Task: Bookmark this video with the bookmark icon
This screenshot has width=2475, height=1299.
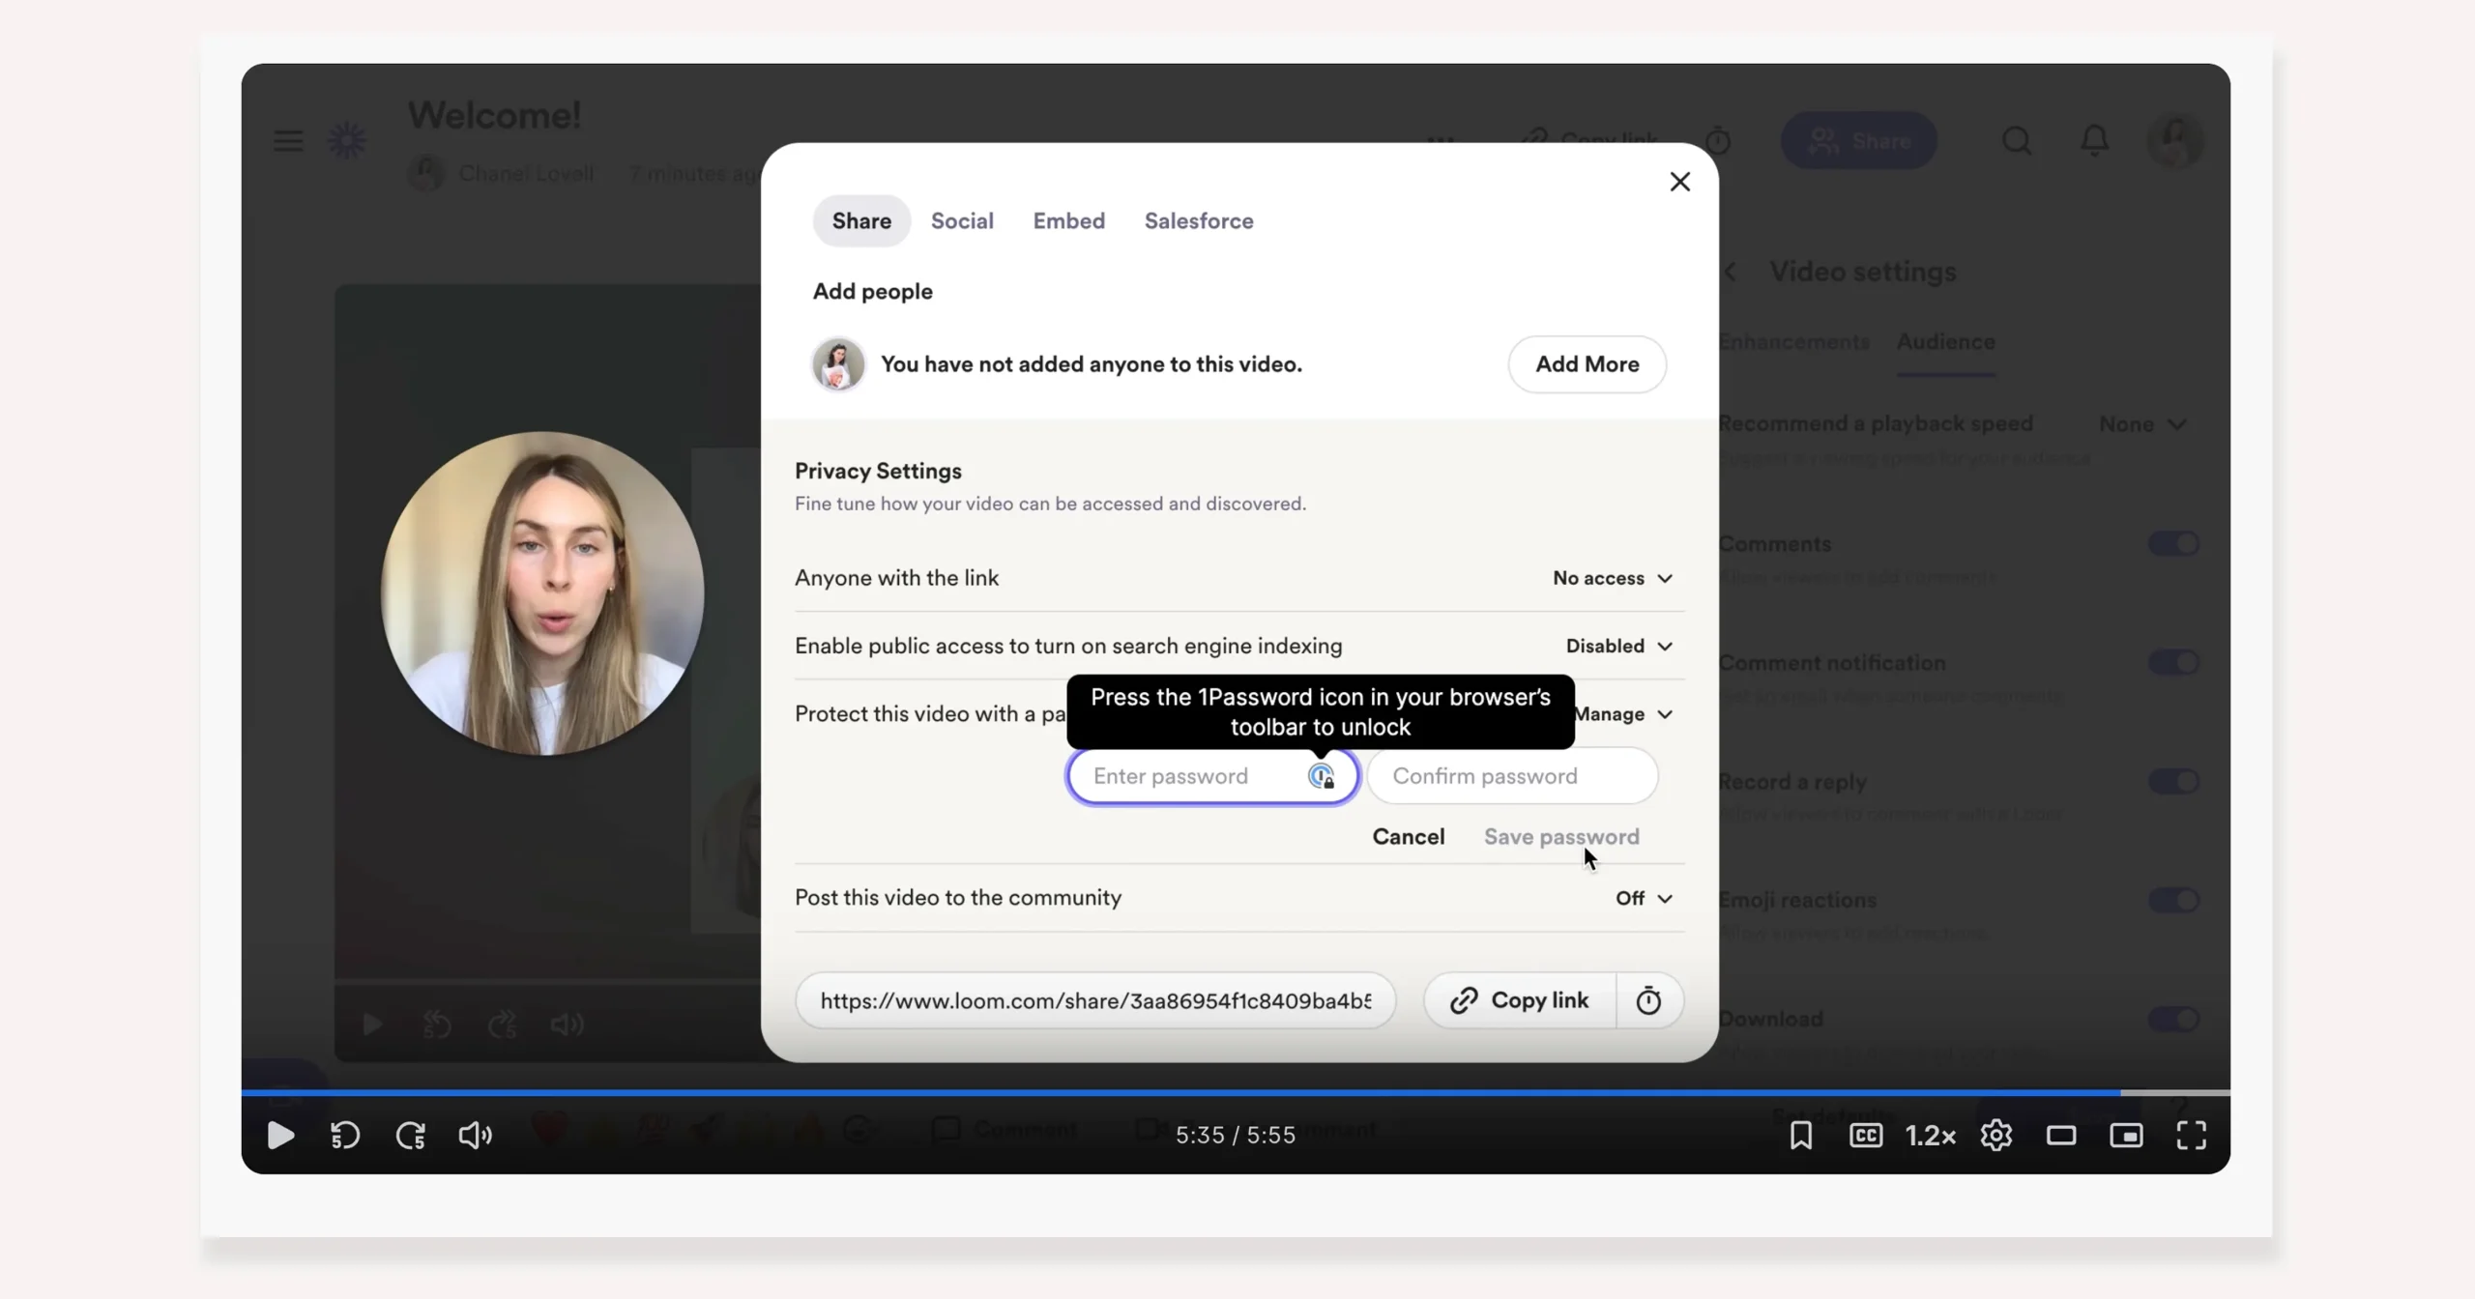Action: pyautogui.click(x=1801, y=1135)
